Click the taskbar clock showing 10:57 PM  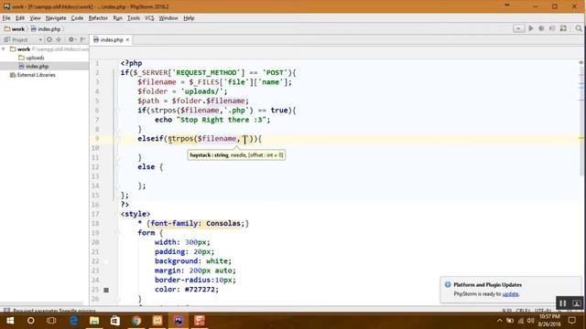point(549,321)
